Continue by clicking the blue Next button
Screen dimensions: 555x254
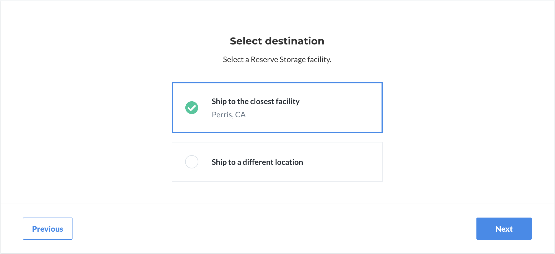pos(504,229)
